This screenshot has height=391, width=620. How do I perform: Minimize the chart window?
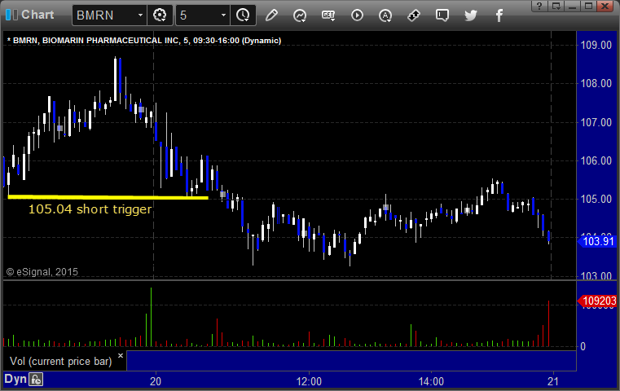click(572, 6)
